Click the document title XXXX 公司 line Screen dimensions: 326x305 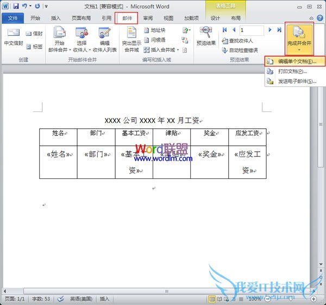pyautogui.click(x=152, y=121)
